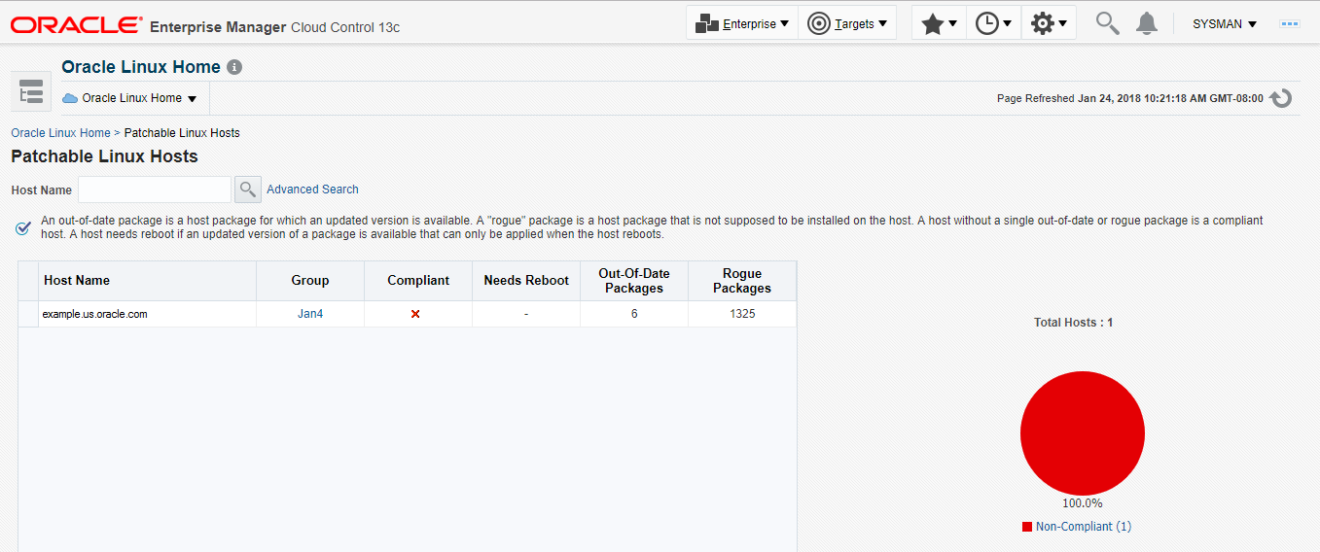The height and width of the screenshot is (552, 1320).
Task: Open the Favorites star menu
Action: click(x=939, y=23)
